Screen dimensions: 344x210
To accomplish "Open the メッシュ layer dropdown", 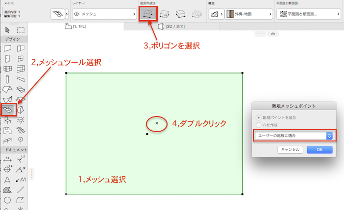I will click(104, 14).
